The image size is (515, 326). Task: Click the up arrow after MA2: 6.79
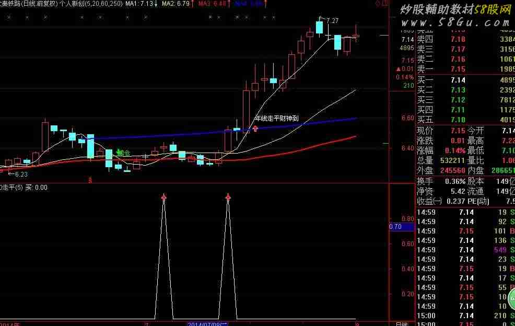[192, 4]
